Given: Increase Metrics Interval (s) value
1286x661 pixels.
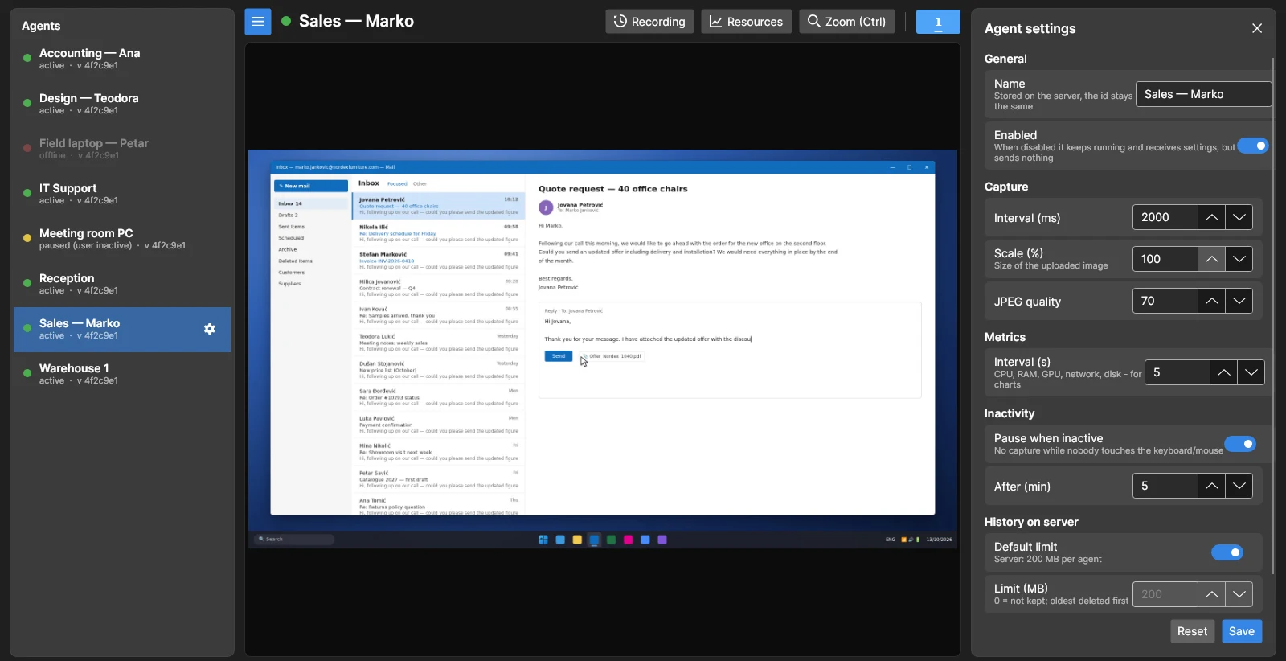Looking at the screenshot, I should [x=1223, y=372].
